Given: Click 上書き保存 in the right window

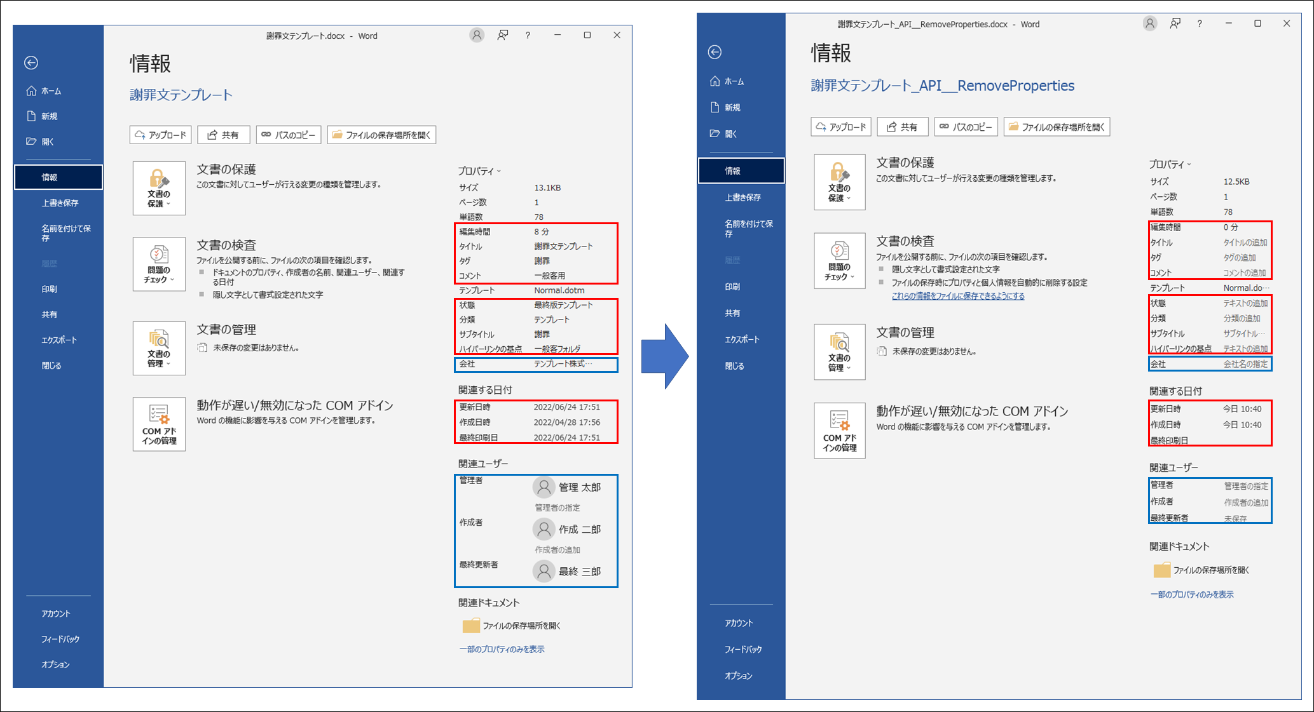Looking at the screenshot, I should coord(743,198).
